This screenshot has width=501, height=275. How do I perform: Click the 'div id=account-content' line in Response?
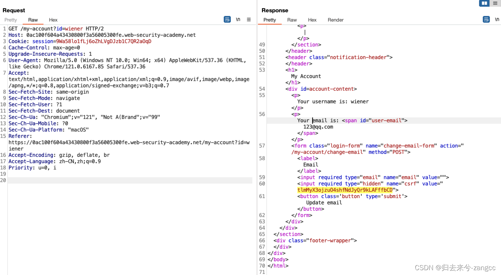(x=321, y=89)
